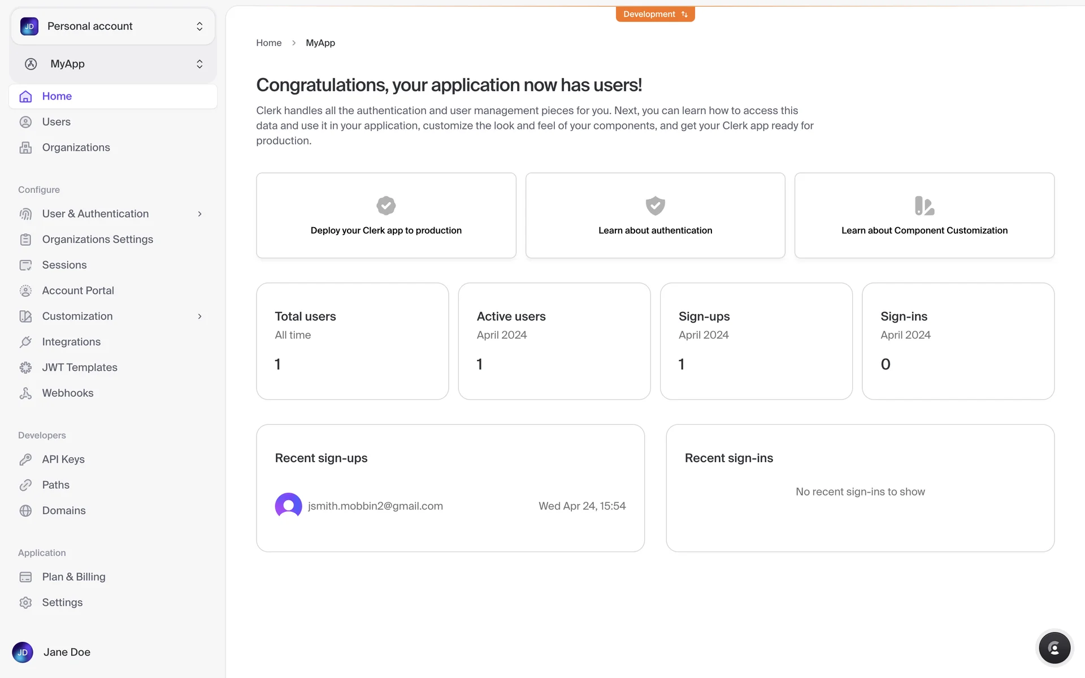Open Learn about Component Customization card
Image resolution: width=1085 pixels, height=678 pixels.
point(924,216)
